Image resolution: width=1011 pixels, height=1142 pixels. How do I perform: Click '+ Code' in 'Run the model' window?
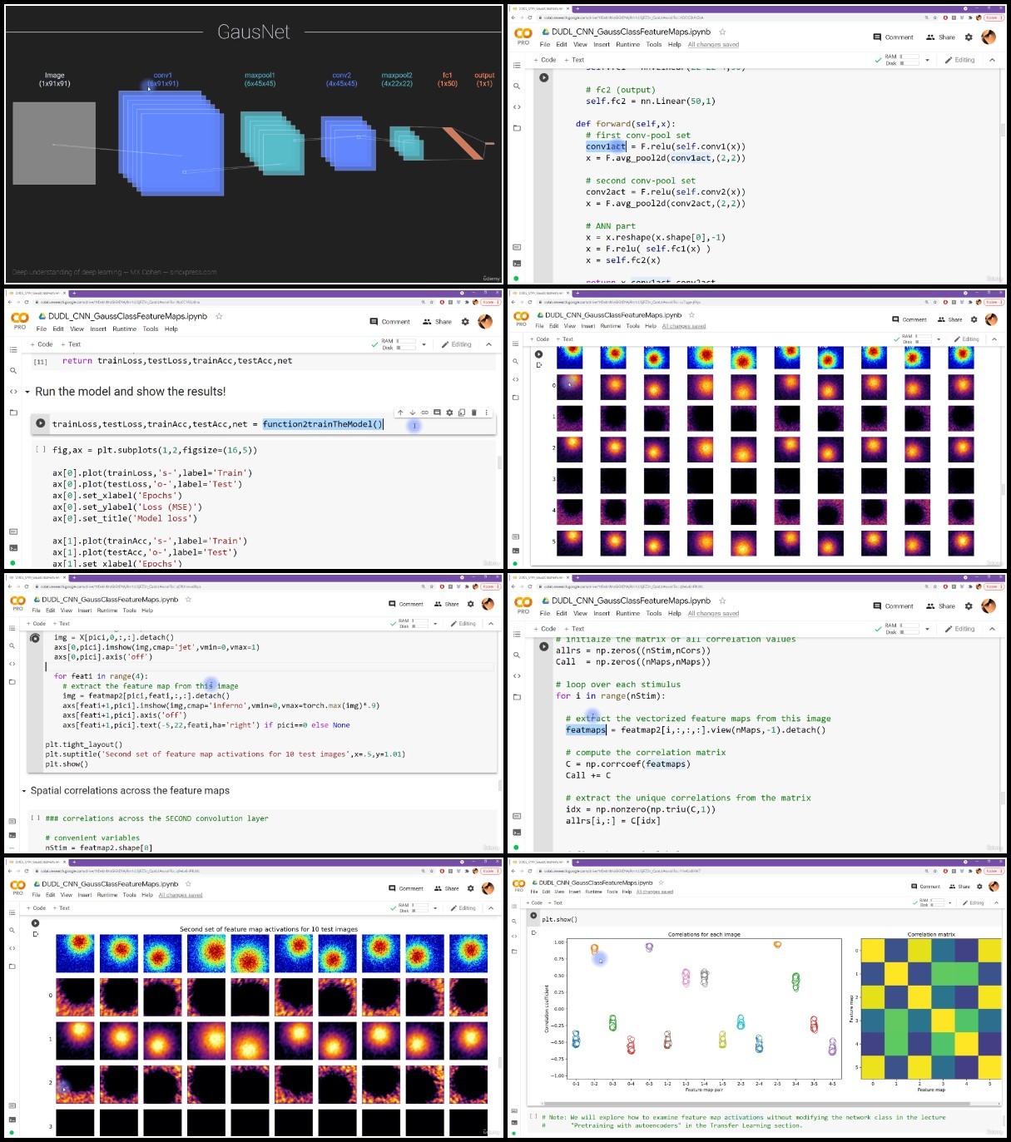[x=42, y=344]
